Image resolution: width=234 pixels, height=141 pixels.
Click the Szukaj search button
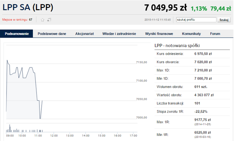click(x=224, y=20)
